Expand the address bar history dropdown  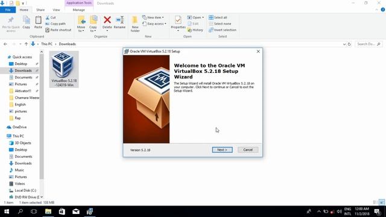point(344,44)
